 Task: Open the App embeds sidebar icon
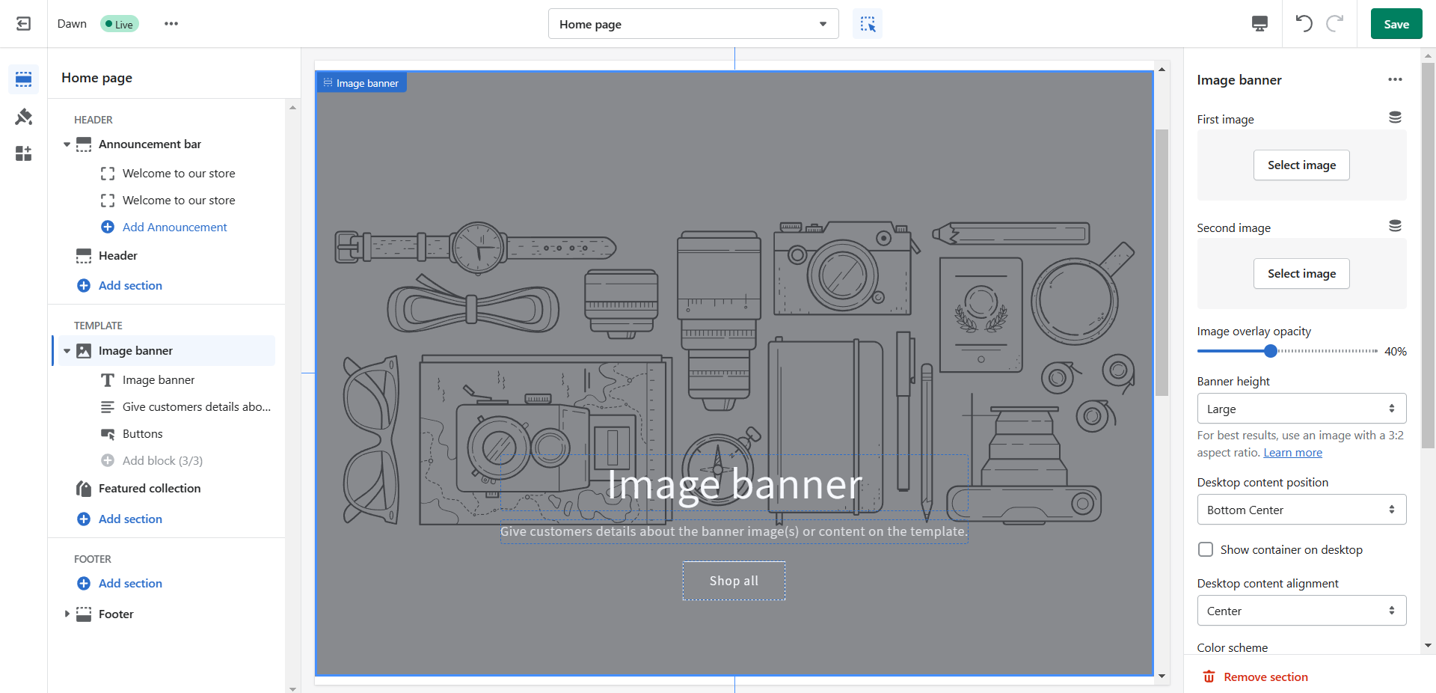coord(23,153)
